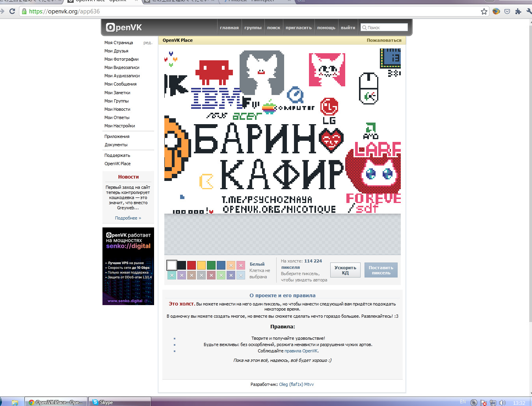532x406 pixels.
Task: Click the locked light green color swatch
Action: click(221, 275)
